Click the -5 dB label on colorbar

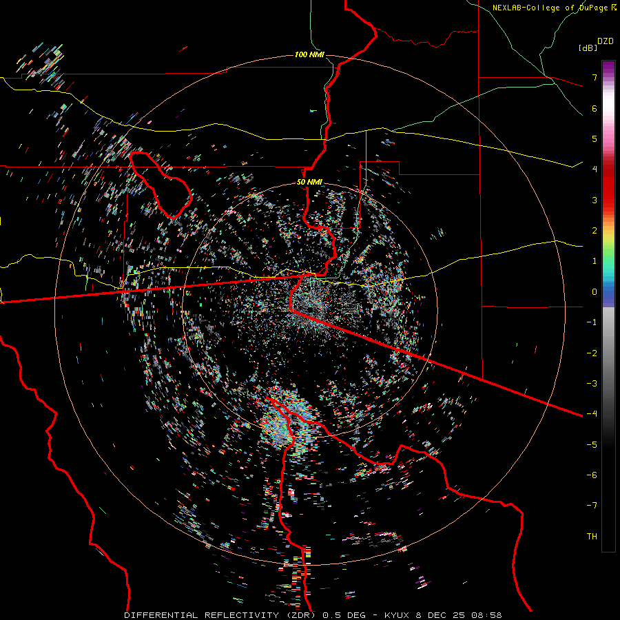pos(592,445)
